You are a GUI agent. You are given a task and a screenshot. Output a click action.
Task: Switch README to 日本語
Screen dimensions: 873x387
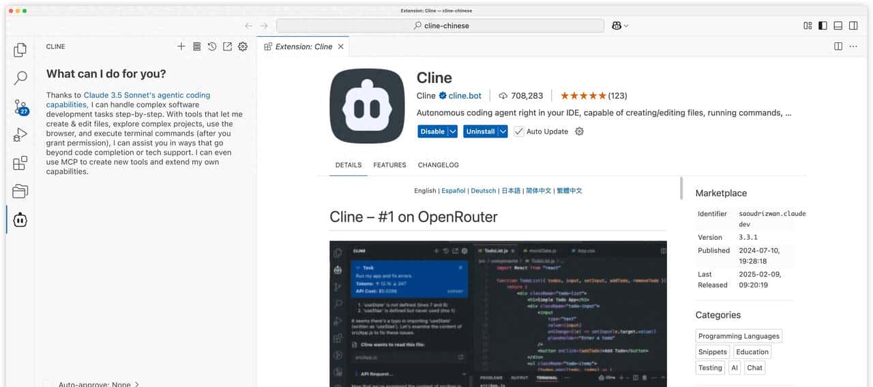click(x=511, y=191)
